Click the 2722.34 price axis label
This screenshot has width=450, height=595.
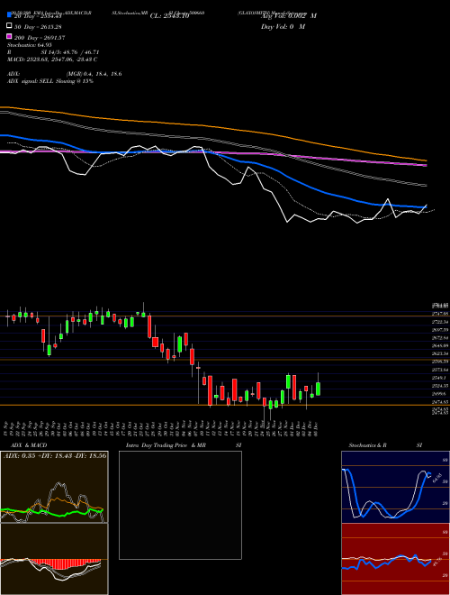tap(440, 322)
